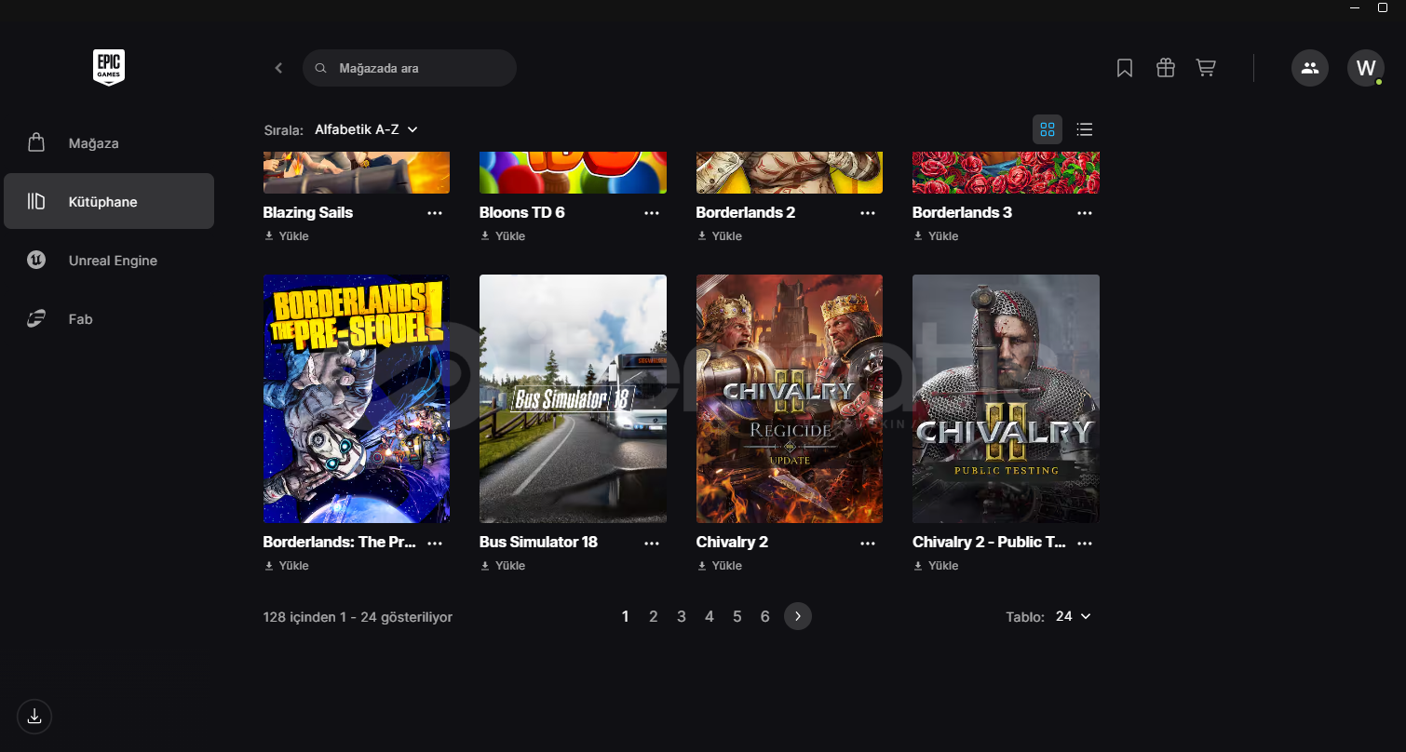Click Yükle under Blazing Sails
Image resolution: width=1406 pixels, height=752 pixels.
287,236
